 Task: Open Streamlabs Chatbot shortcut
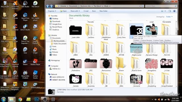[x=25, y=75]
